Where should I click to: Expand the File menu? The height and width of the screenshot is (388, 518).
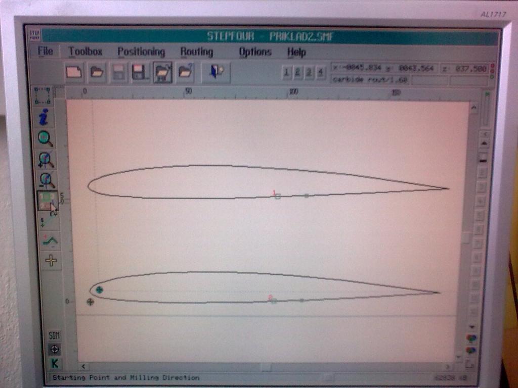pyautogui.click(x=46, y=51)
